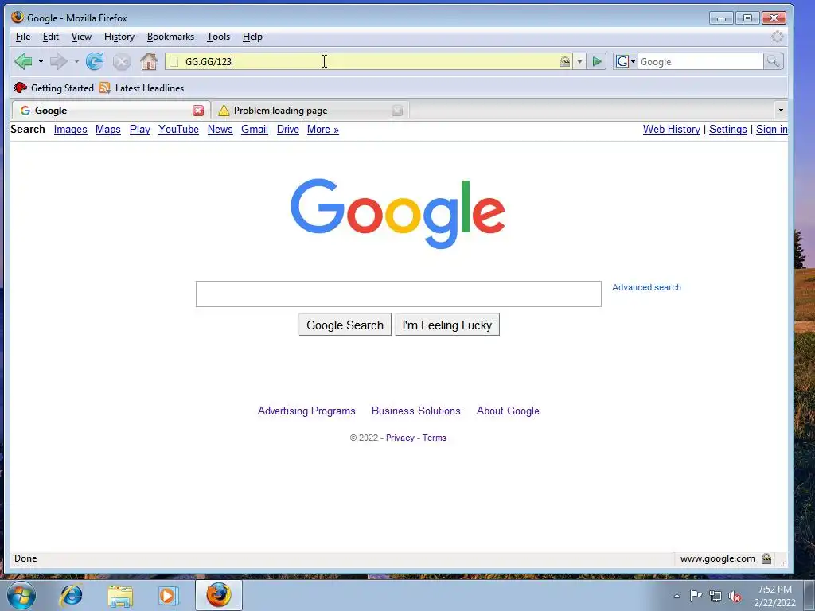Open the History menu

(x=119, y=37)
